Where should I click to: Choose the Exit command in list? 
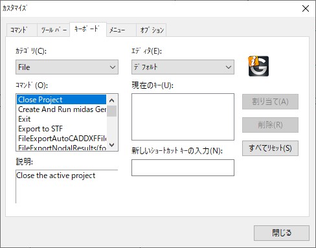click(62, 119)
